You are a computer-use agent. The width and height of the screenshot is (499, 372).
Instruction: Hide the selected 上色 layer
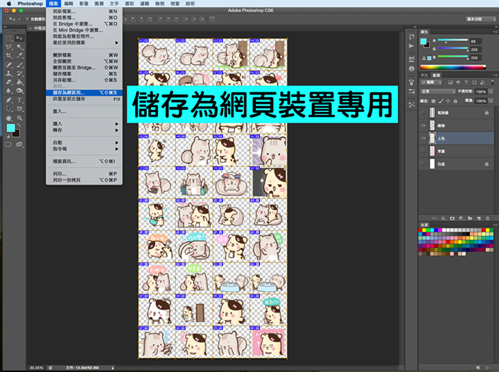pyautogui.click(x=423, y=138)
